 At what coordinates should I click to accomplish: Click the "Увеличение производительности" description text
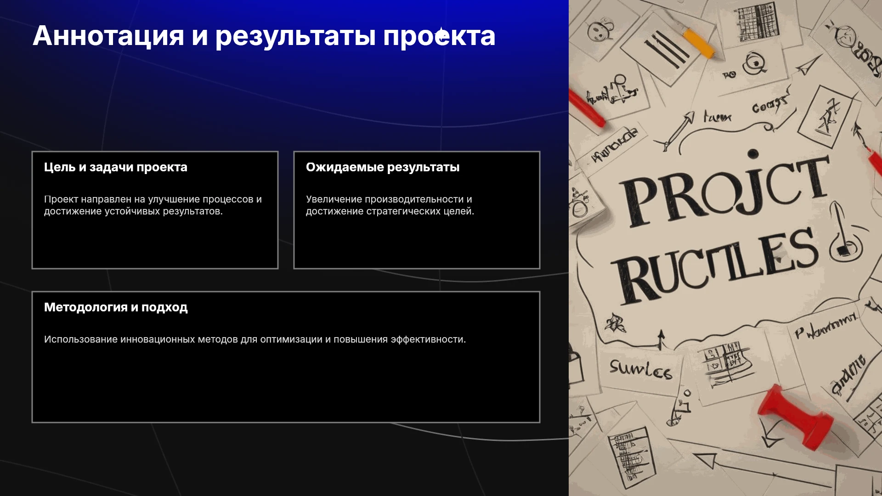390,205
